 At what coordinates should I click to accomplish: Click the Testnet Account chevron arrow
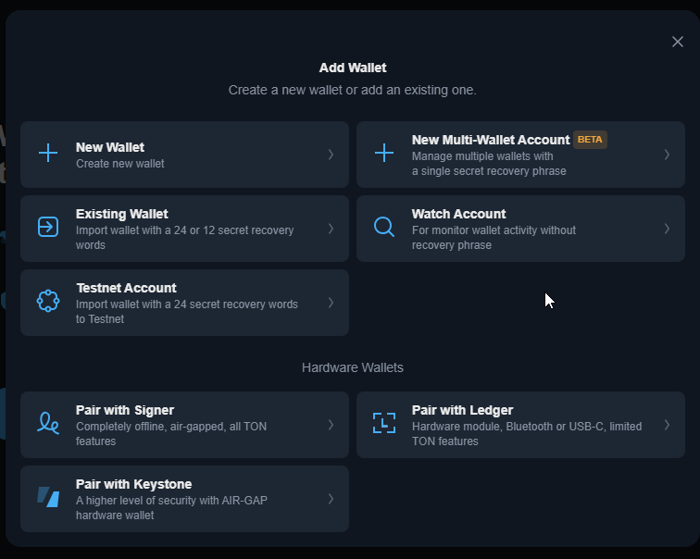331,303
